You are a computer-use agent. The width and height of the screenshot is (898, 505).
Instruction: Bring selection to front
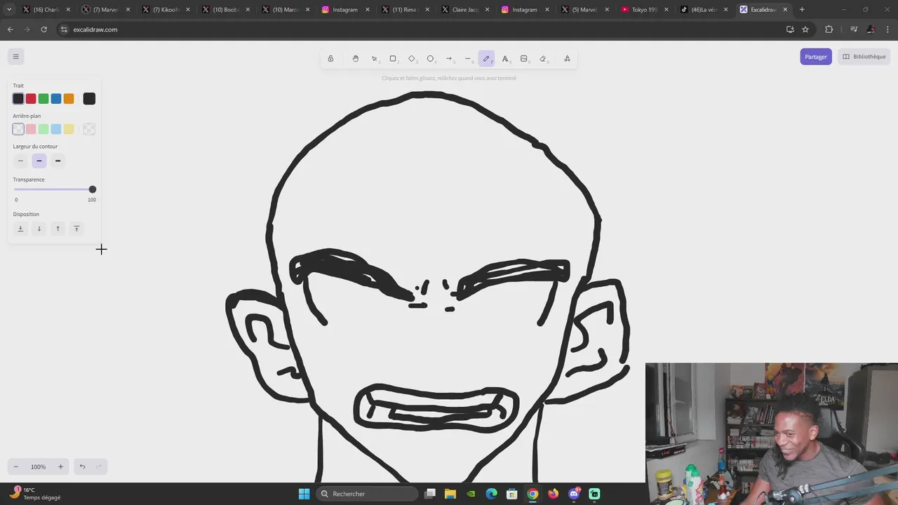click(x=76, y=229)
